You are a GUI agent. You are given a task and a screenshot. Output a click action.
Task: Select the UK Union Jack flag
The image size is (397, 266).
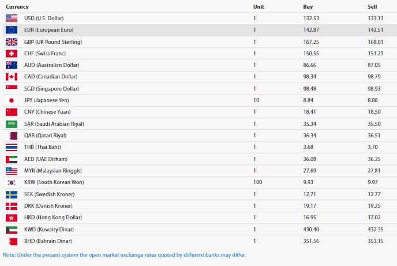click(x=12, y=42)
